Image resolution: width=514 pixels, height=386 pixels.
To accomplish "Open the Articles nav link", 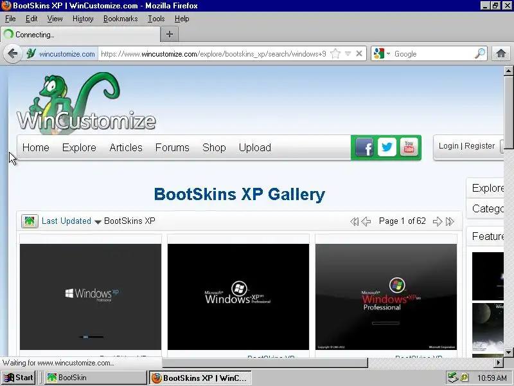I will [x=126, y=148].
